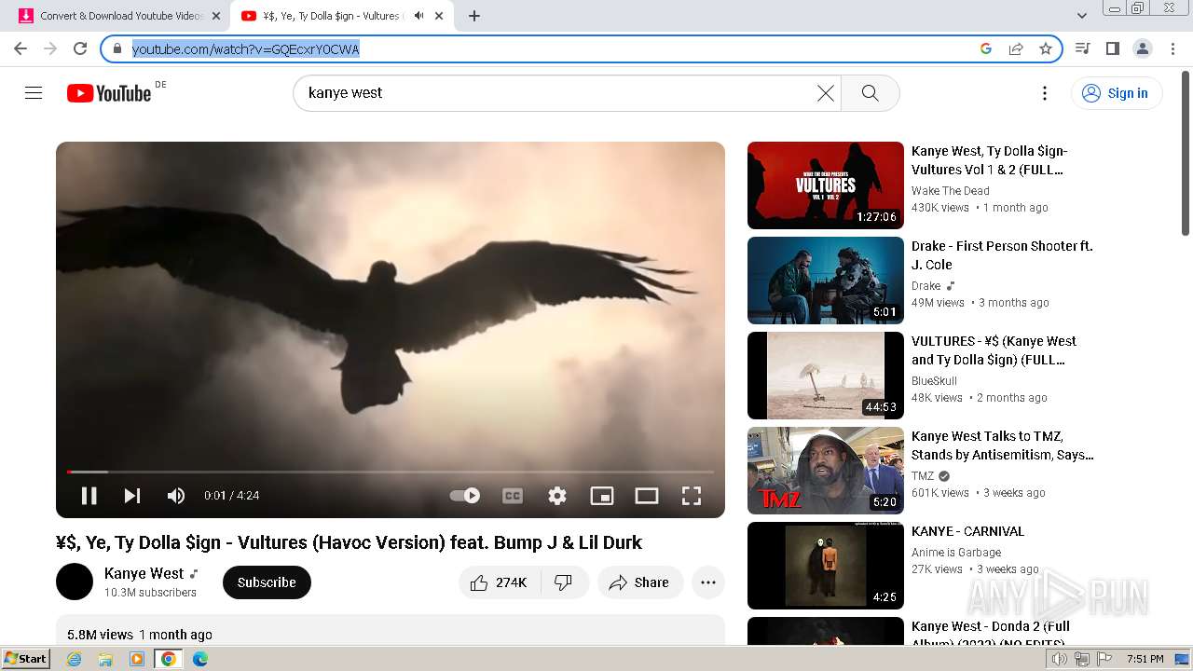This screenshot has width=1193, height=671.
Task: Open Wake The Dead channel
Action: tap(951, 191)
